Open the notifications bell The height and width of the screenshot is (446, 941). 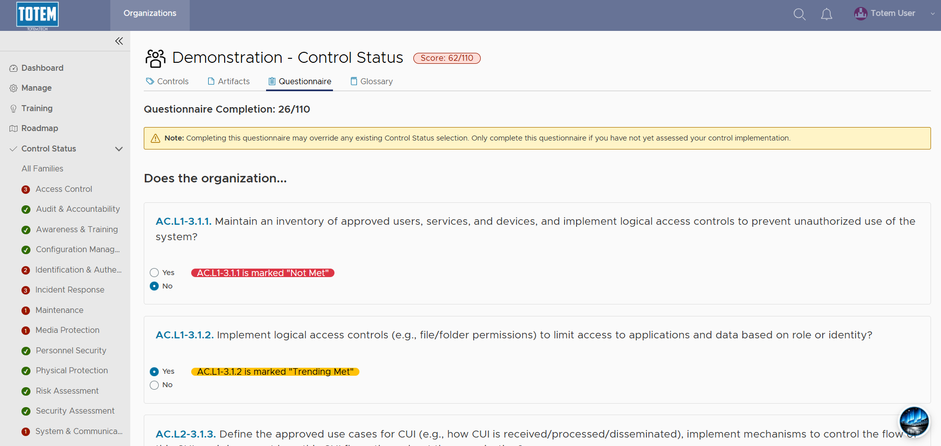pos(827,14)
